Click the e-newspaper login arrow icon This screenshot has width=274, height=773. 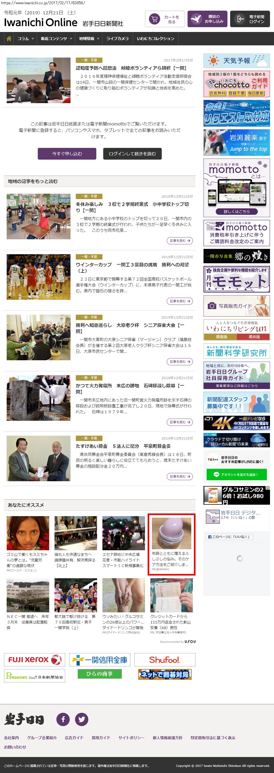click(240, 19)
